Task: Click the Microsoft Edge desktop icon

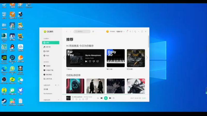Action: click(x=4, y=70)
